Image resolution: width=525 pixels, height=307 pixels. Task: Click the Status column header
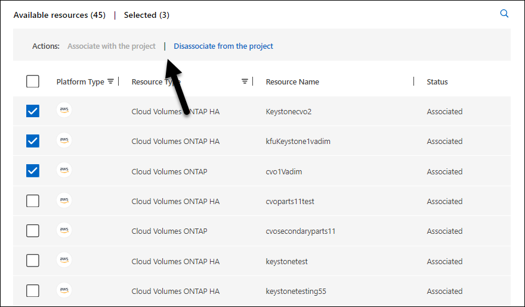[x=437, y=82]
